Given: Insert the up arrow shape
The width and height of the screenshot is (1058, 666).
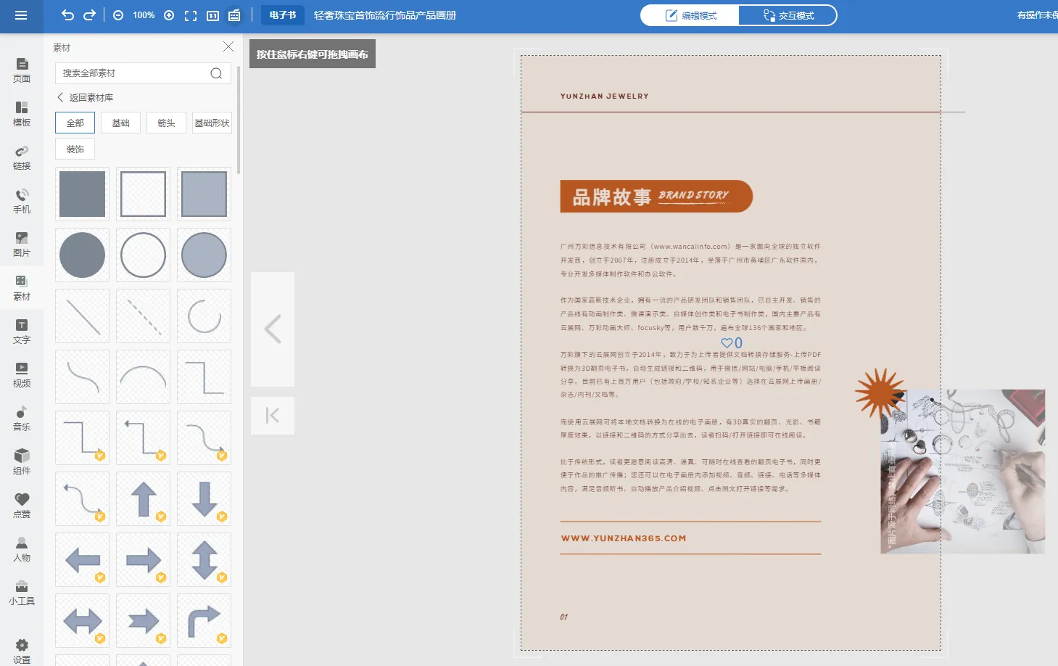Looking at the screenshot, I should [x=143, y=498].
